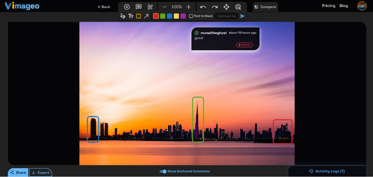The image size is (373, 177).
Task: Click the comment text input field
Action: click(226, 16)
